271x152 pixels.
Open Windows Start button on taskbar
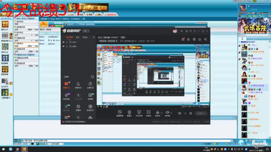click(x=3, y=149)
